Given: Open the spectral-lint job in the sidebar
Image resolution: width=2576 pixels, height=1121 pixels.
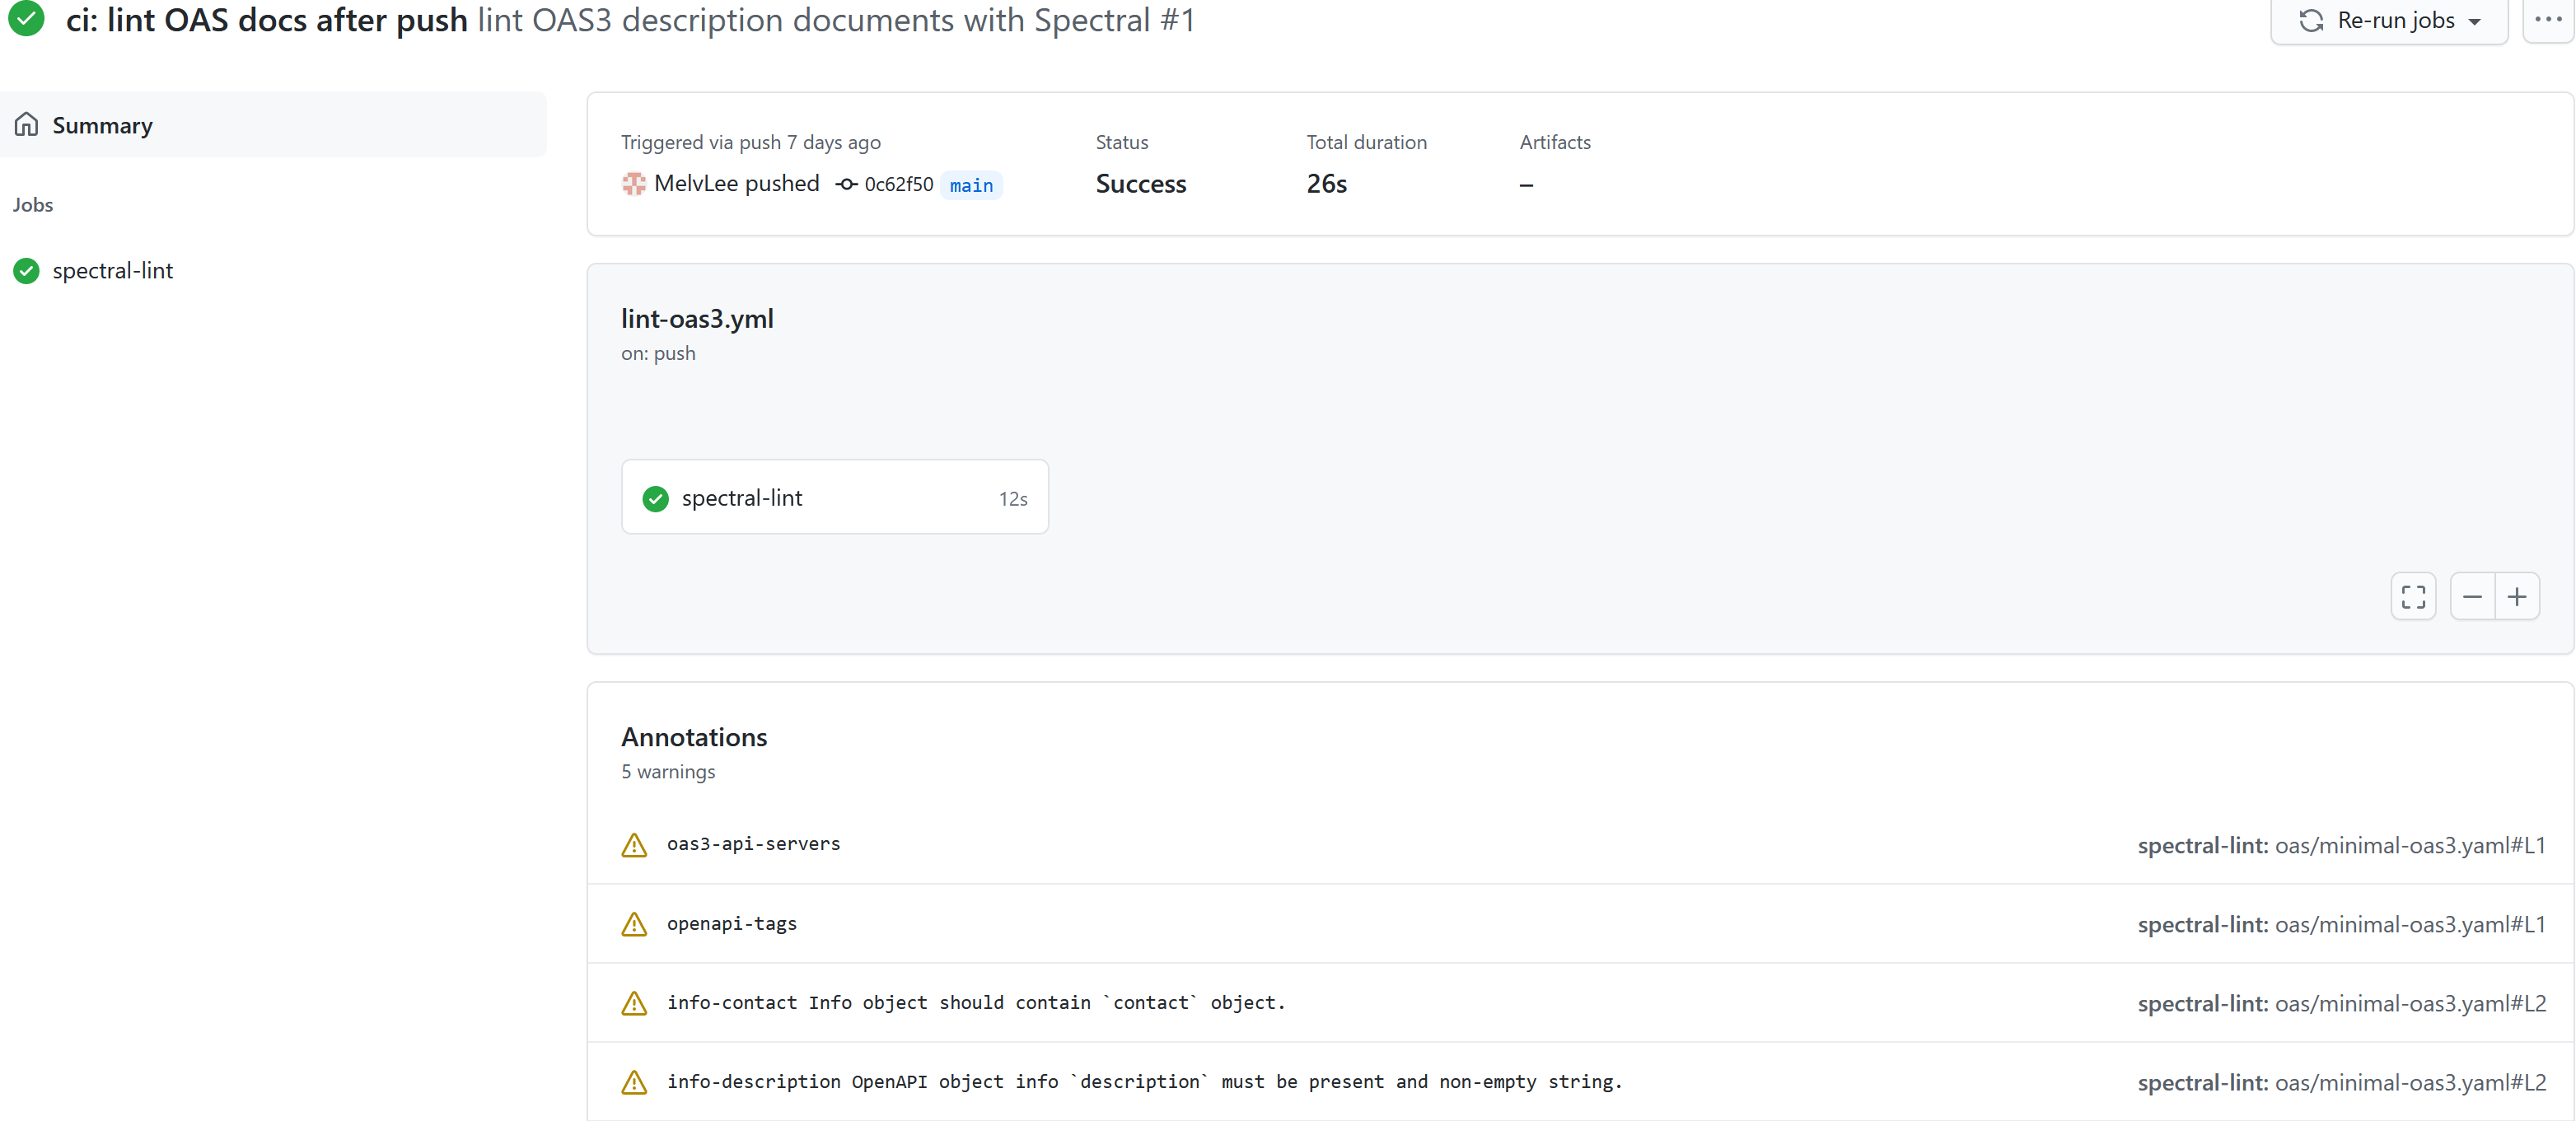Looking at the screenshot, I should coord(112,271).
